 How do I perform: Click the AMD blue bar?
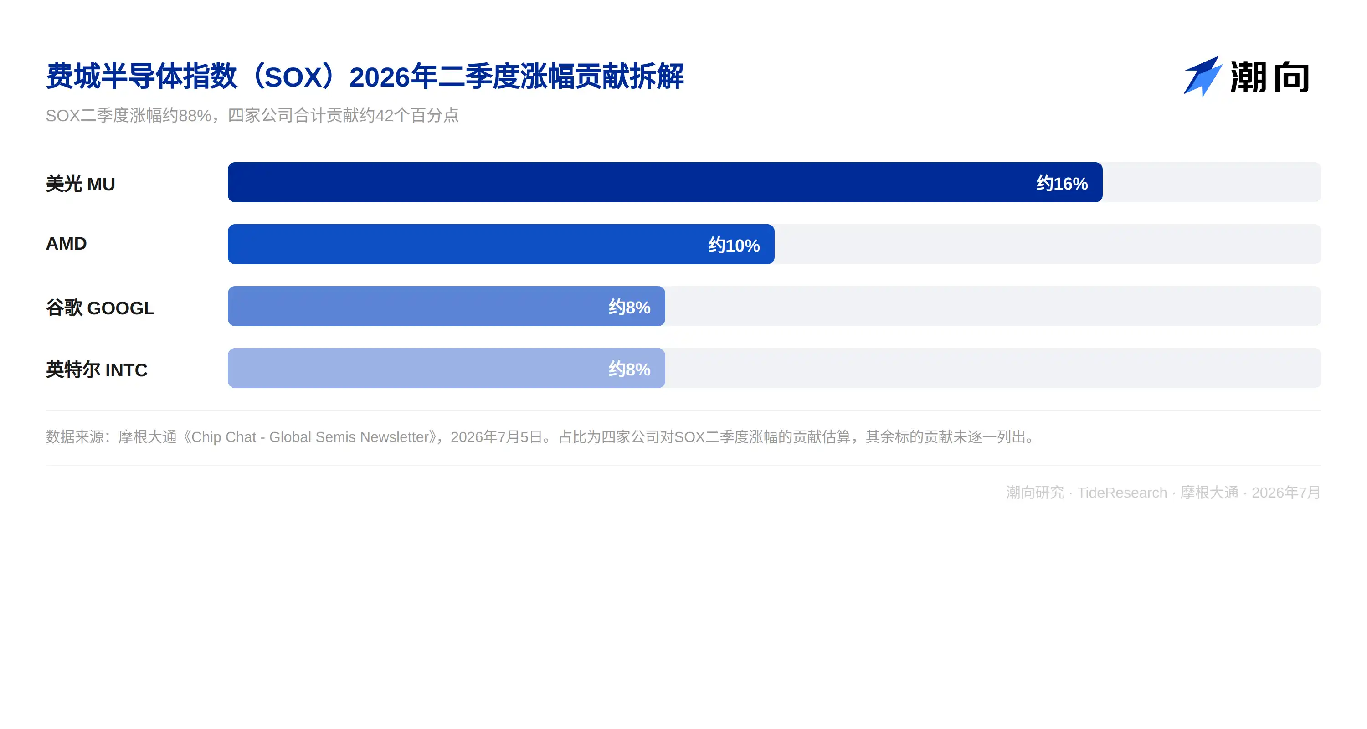[x=501, y=244]
